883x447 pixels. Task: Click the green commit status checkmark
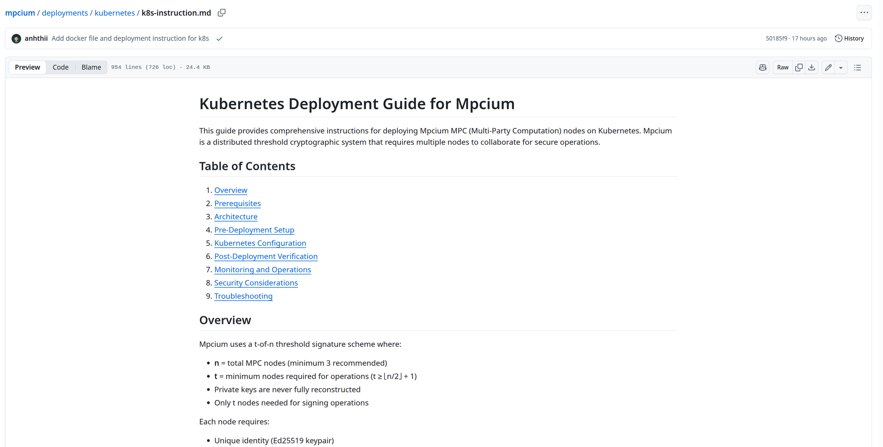click(219, 39)
